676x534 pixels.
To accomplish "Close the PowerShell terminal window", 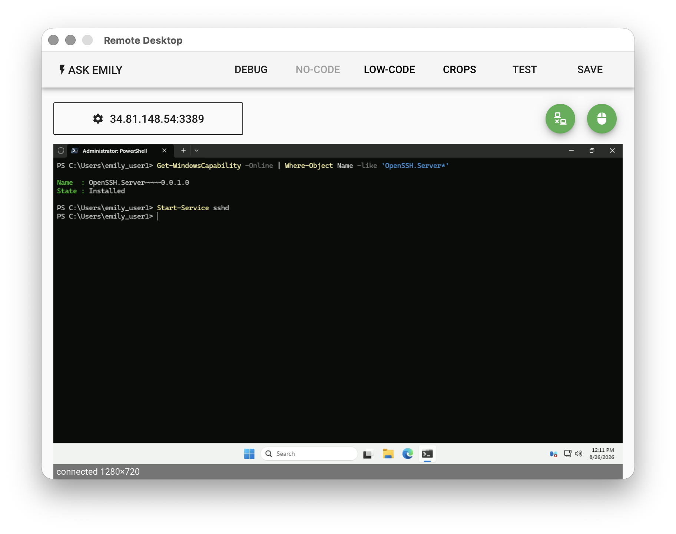I will (612, 151).
